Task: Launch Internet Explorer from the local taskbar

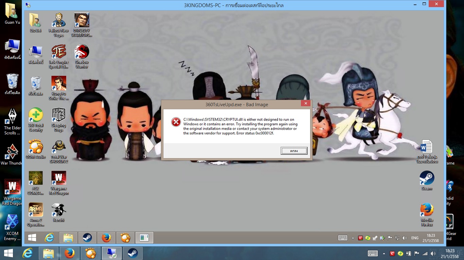Action: 27,253
